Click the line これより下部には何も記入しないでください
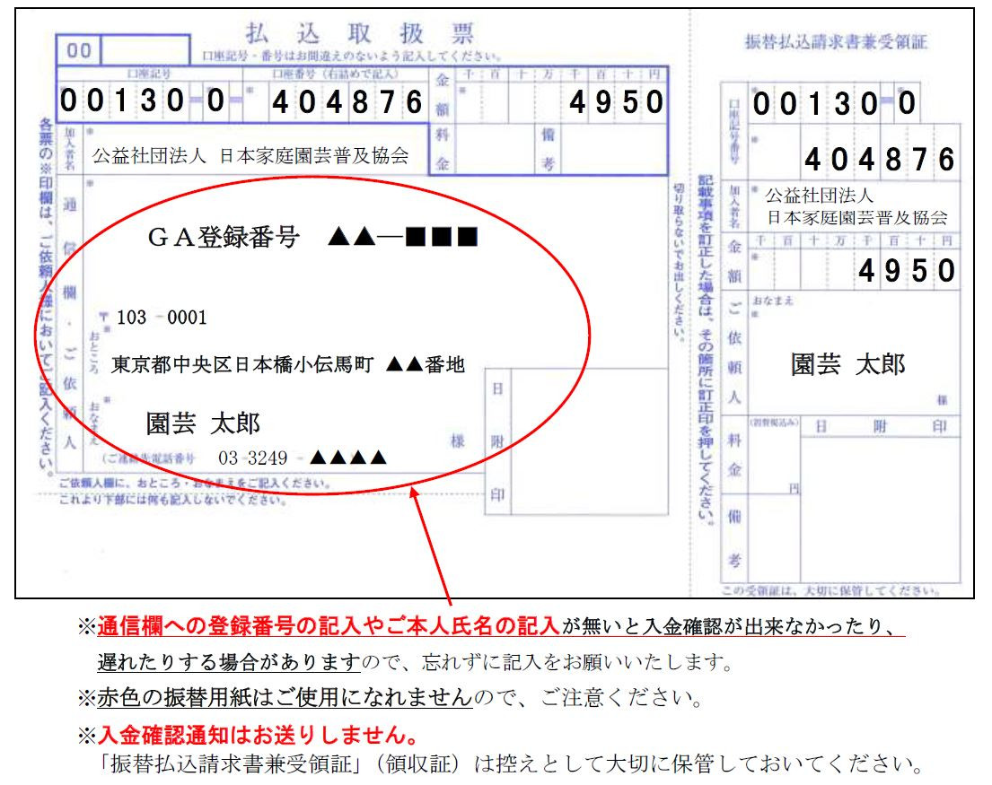 click(x=172, y=500)
